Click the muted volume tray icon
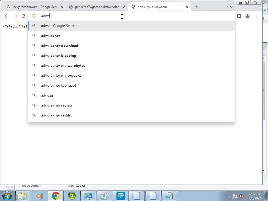The height and width of the screenshot is (201, 268). coord(242,196)
